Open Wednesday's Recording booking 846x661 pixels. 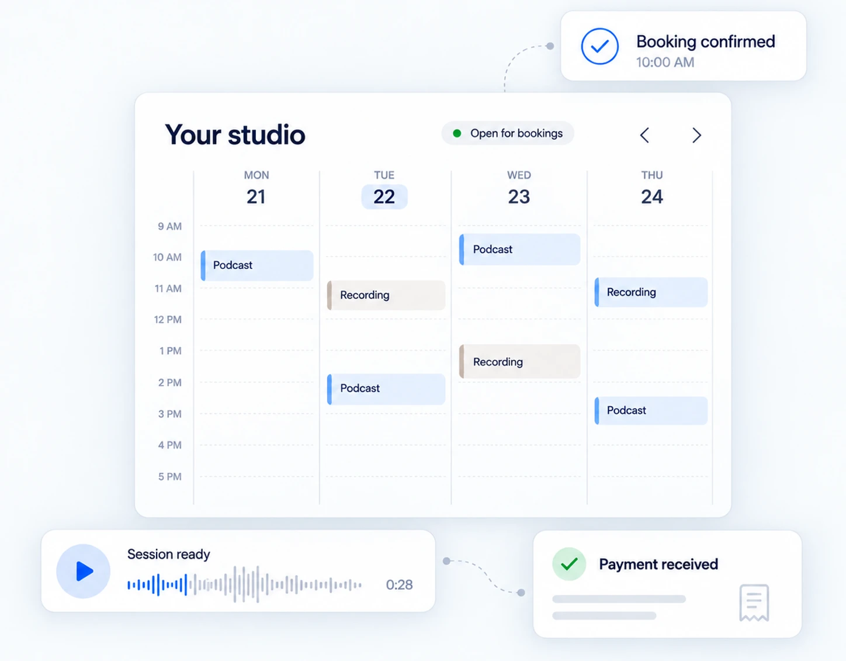coord(519,362)
